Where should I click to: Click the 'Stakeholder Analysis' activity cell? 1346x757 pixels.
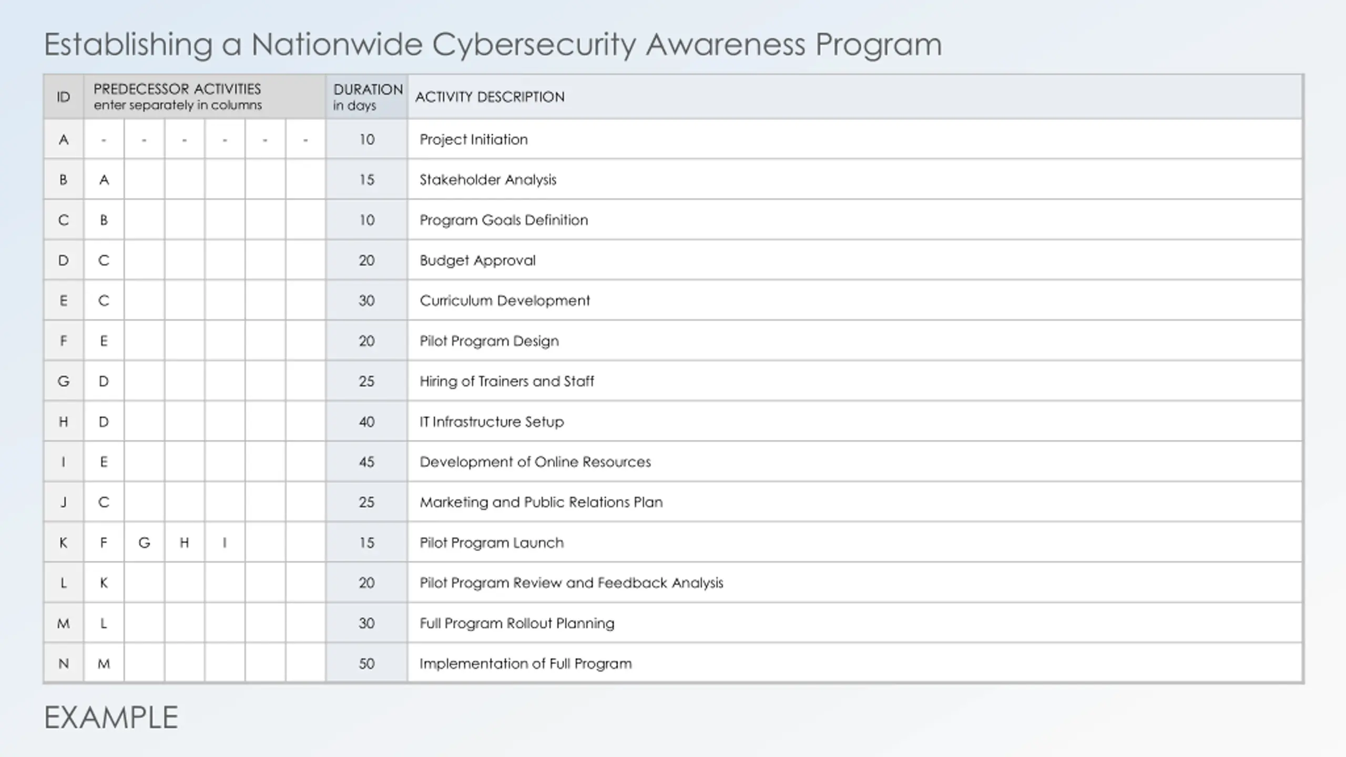point(855,179)
